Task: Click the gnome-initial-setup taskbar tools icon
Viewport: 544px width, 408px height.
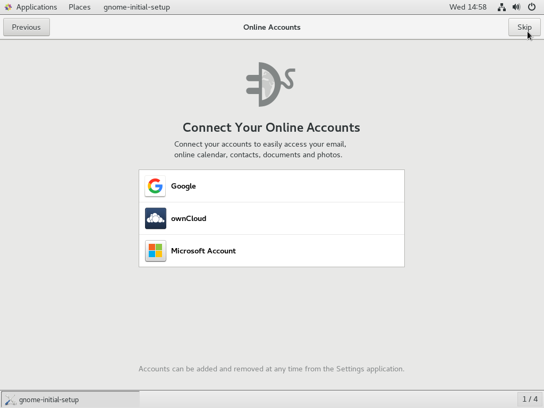Action: coord(11,399)
